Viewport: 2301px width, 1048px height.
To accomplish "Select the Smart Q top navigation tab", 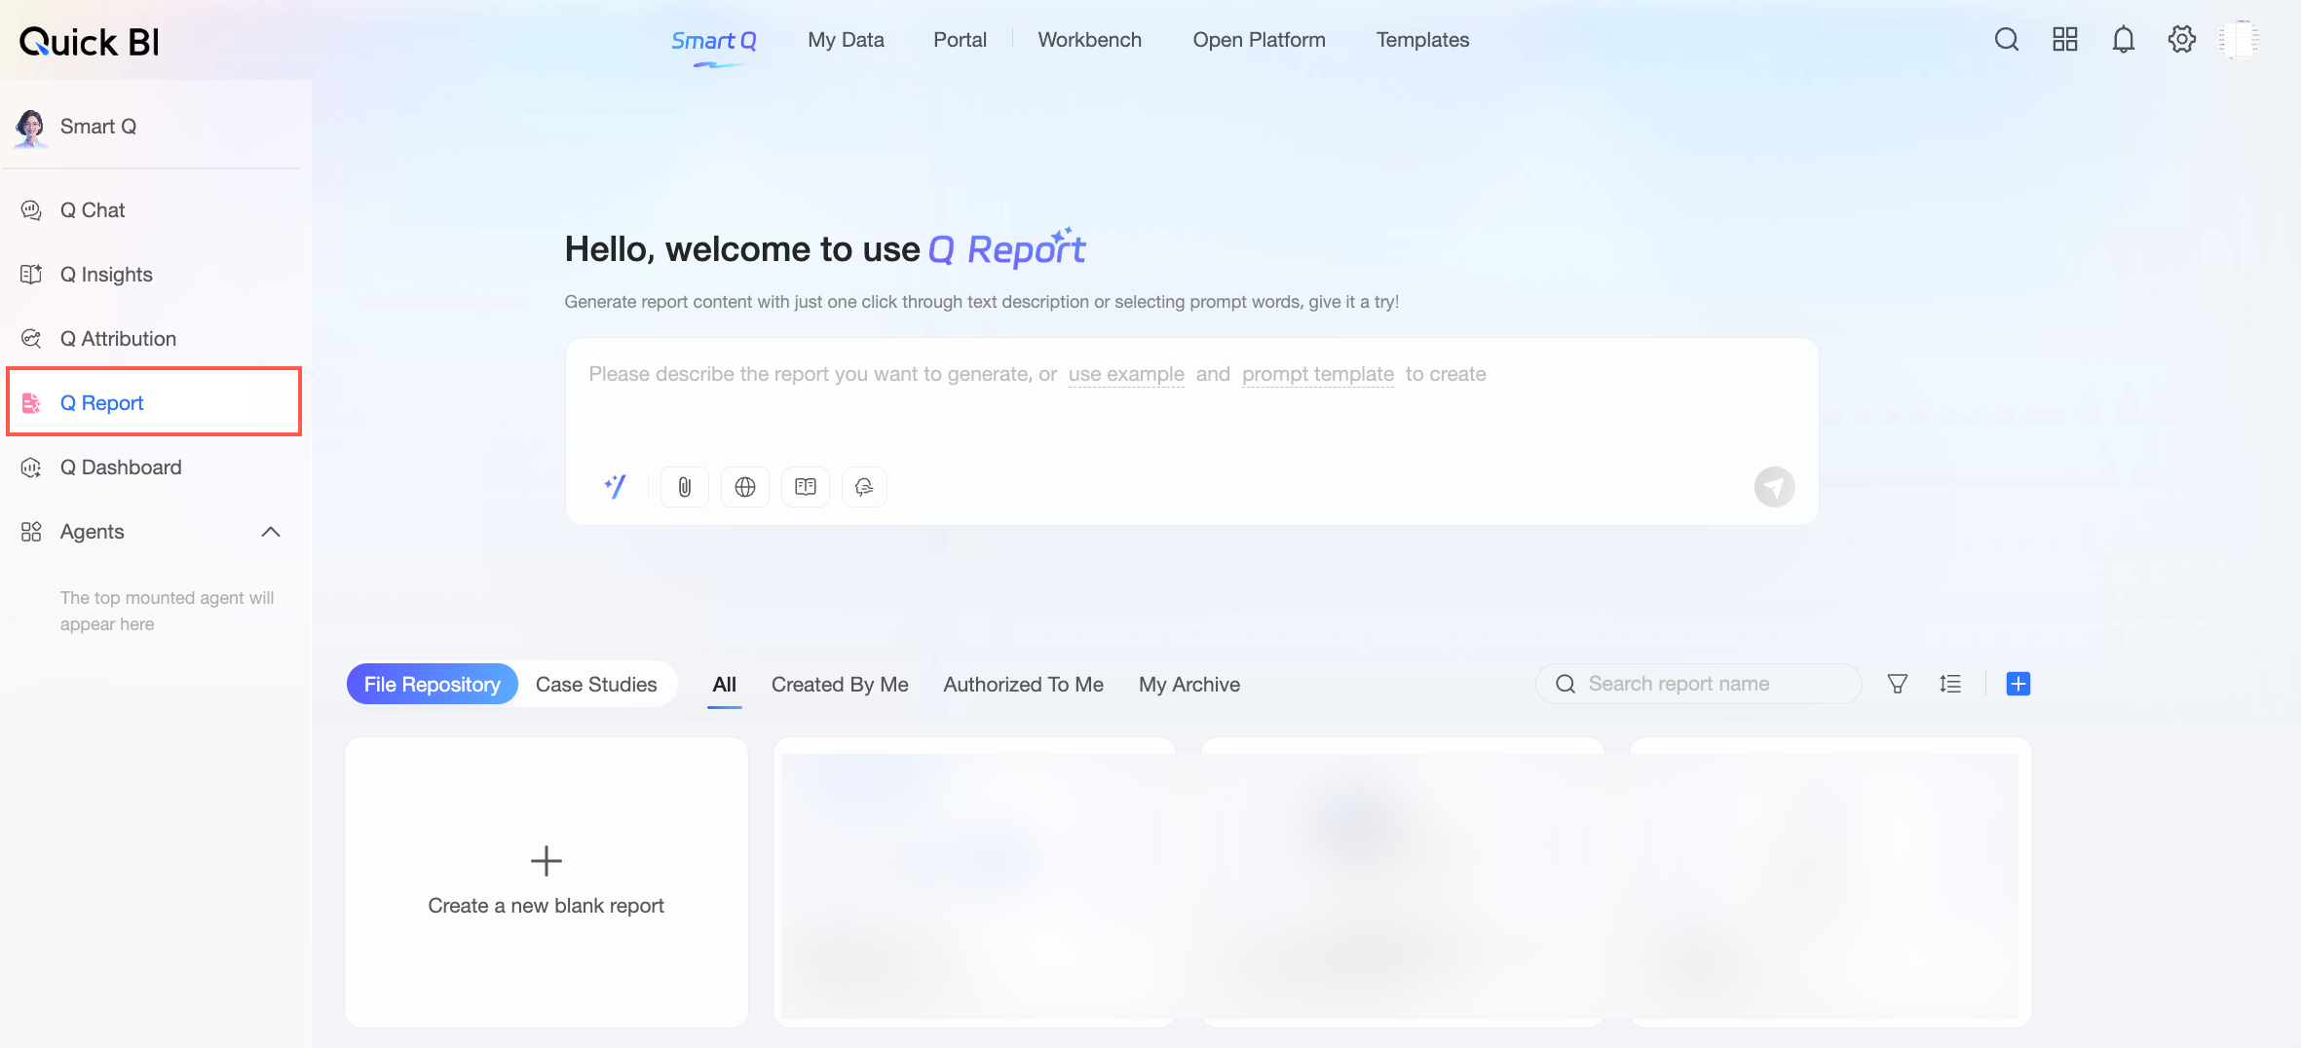I will tap(713, 41).
